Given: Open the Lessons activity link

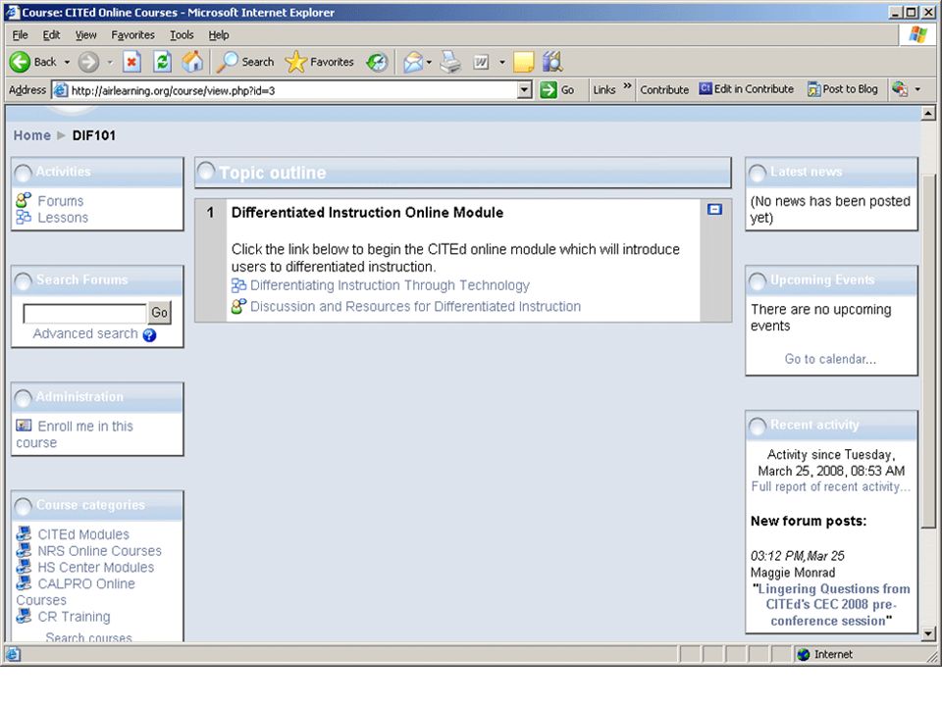Looking at the screenshot, I should pos(63,218).
